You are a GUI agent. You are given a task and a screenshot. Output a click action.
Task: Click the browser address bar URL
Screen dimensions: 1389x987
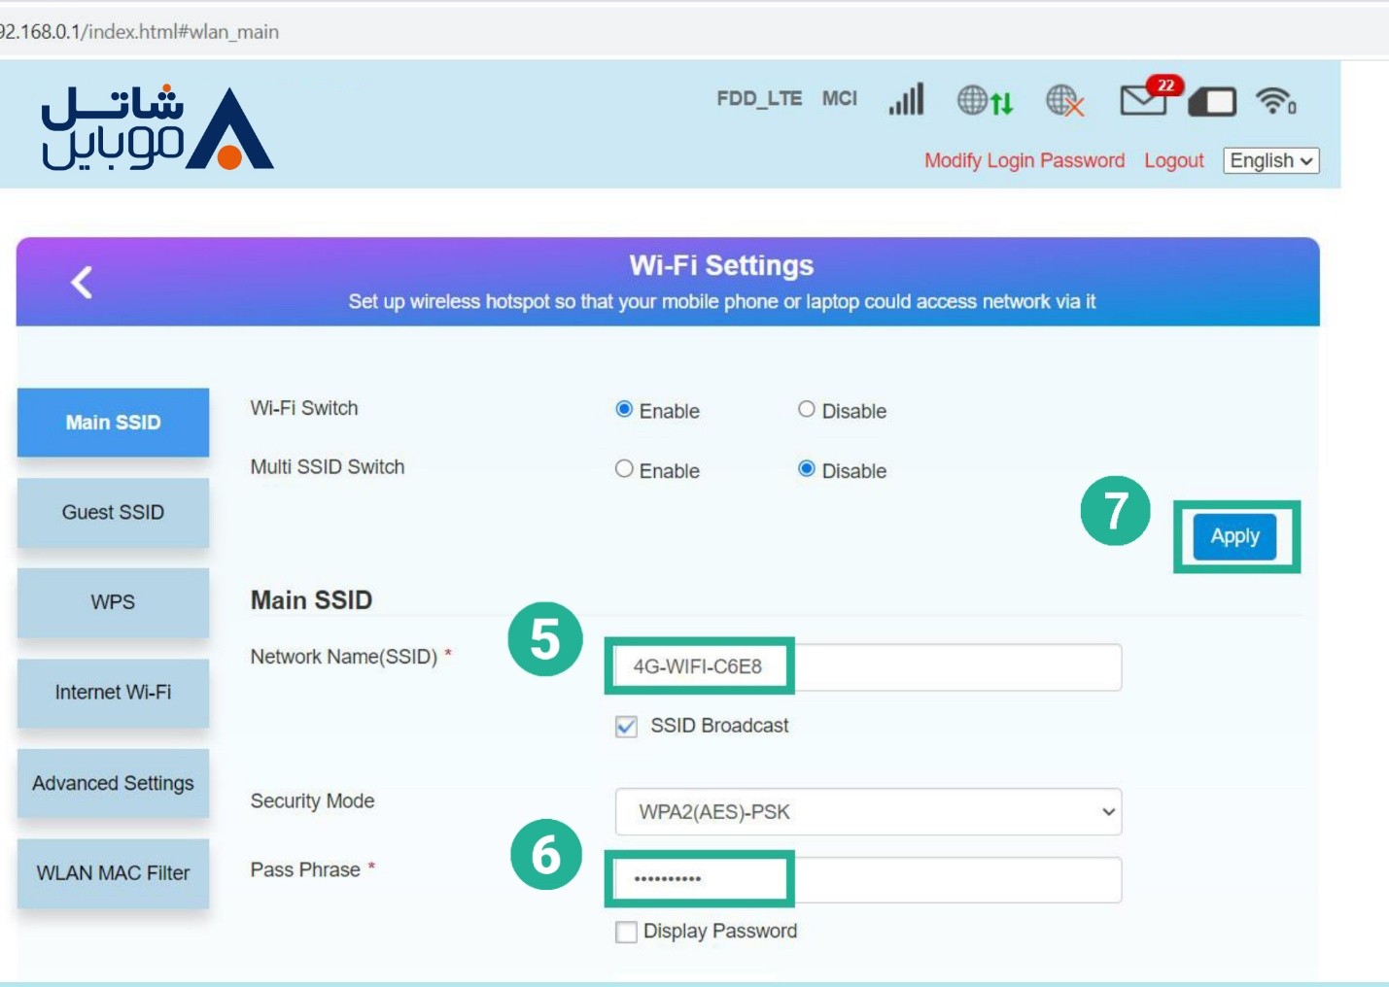(x=139, y=31)
